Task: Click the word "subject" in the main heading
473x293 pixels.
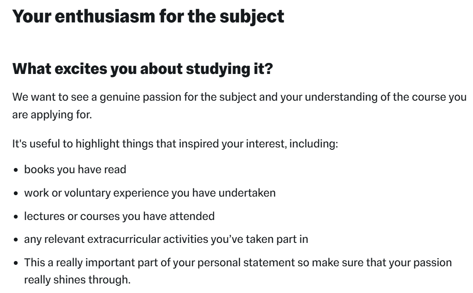Action: coord(252,17)
